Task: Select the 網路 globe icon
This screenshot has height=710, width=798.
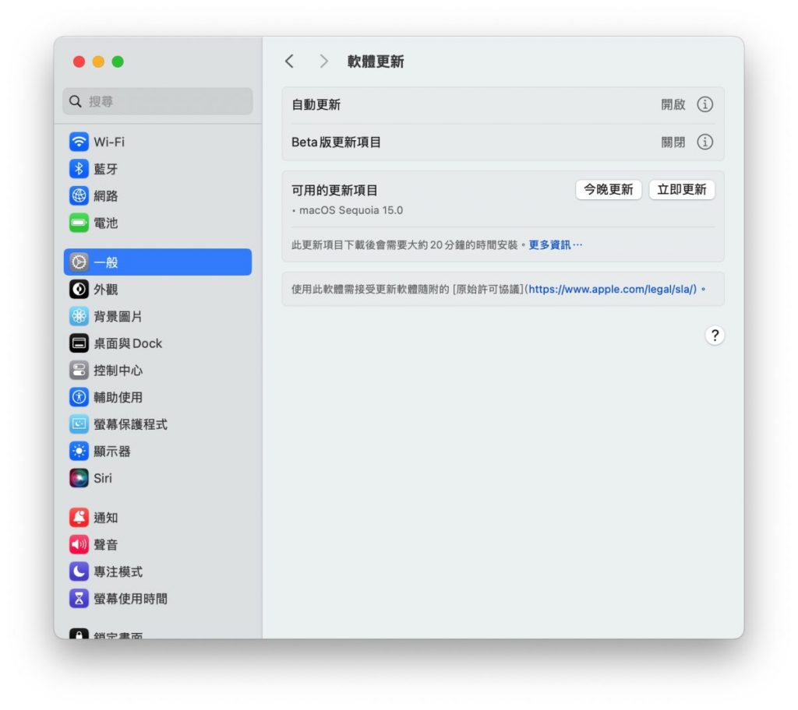Action: click(x=79, y=196)
